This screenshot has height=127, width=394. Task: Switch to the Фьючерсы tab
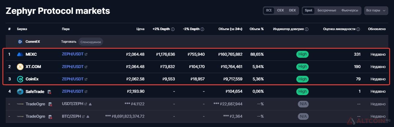pyautogui.click(x=350, y=11)
